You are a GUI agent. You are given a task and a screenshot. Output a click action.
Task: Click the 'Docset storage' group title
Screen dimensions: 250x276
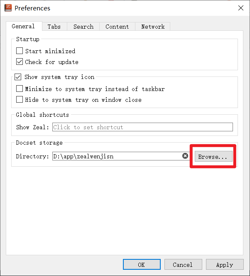point(39,143)
